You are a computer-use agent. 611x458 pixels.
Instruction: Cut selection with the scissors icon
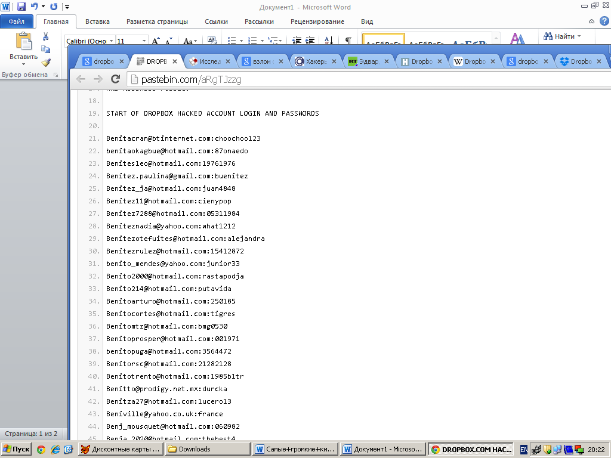tap(45, 36)
